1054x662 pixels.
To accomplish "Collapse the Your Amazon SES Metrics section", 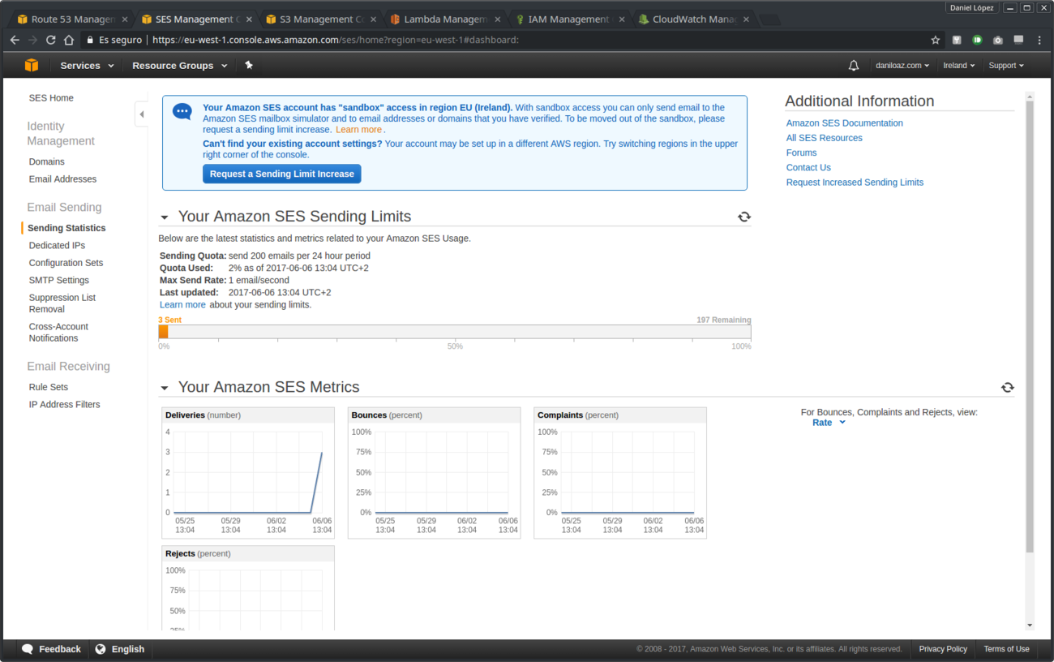I will point(165,388).
